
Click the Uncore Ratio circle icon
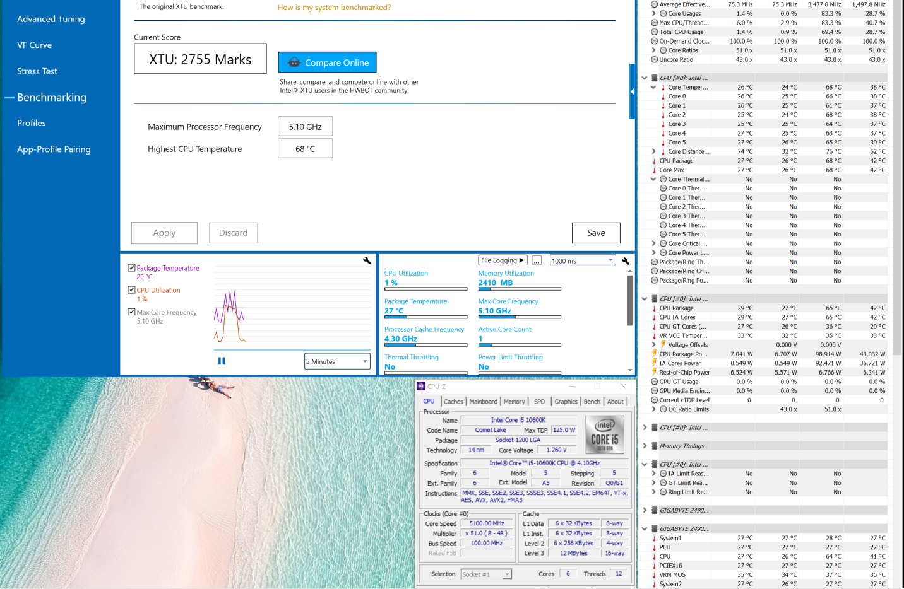tap(655, 60)
